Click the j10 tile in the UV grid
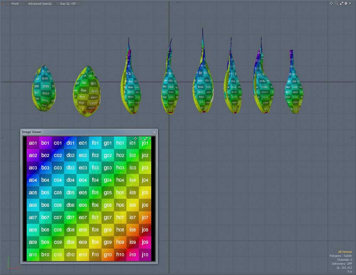The width and height of the screenshot is (356, 275). point(145,255)
